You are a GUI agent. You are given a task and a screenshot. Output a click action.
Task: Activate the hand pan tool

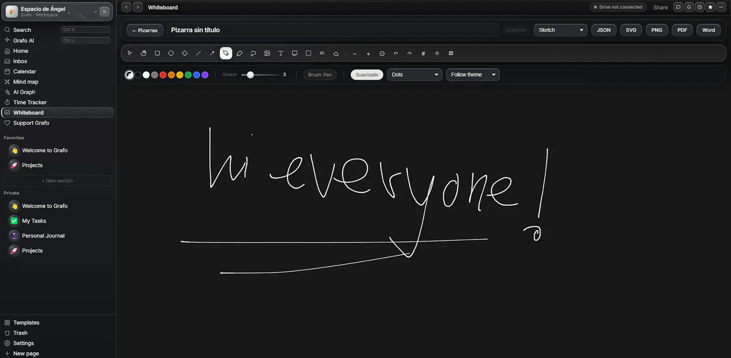click(x=143, y=53)
